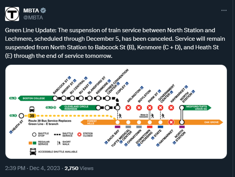Click the MBTA profile avatar logo

pos(13,14)
